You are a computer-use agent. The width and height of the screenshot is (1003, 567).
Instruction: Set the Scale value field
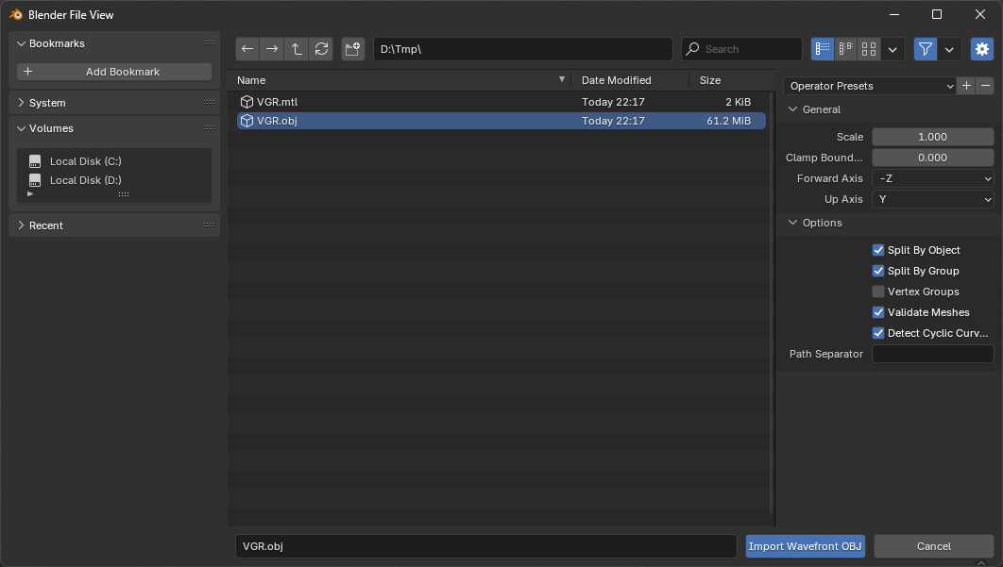[933, 136]
